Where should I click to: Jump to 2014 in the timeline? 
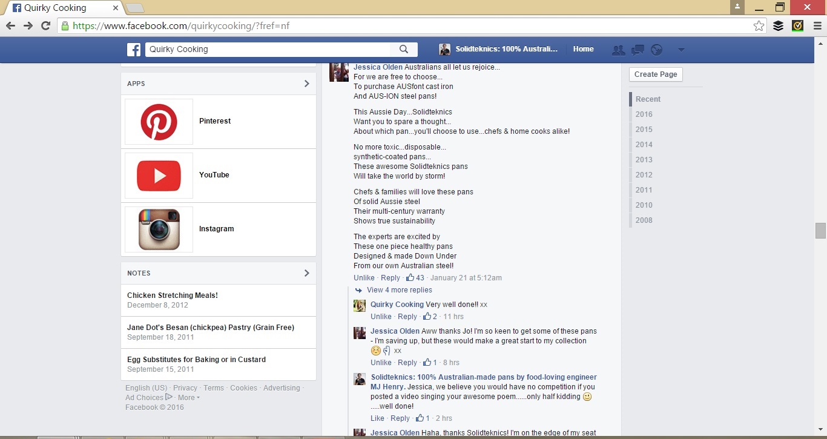(x=644, y=145)
